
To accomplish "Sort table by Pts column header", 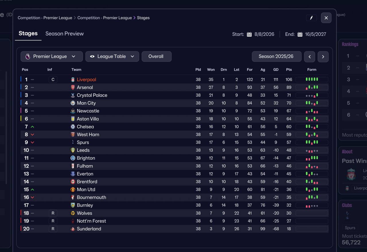I will click(x=289, y=69).
